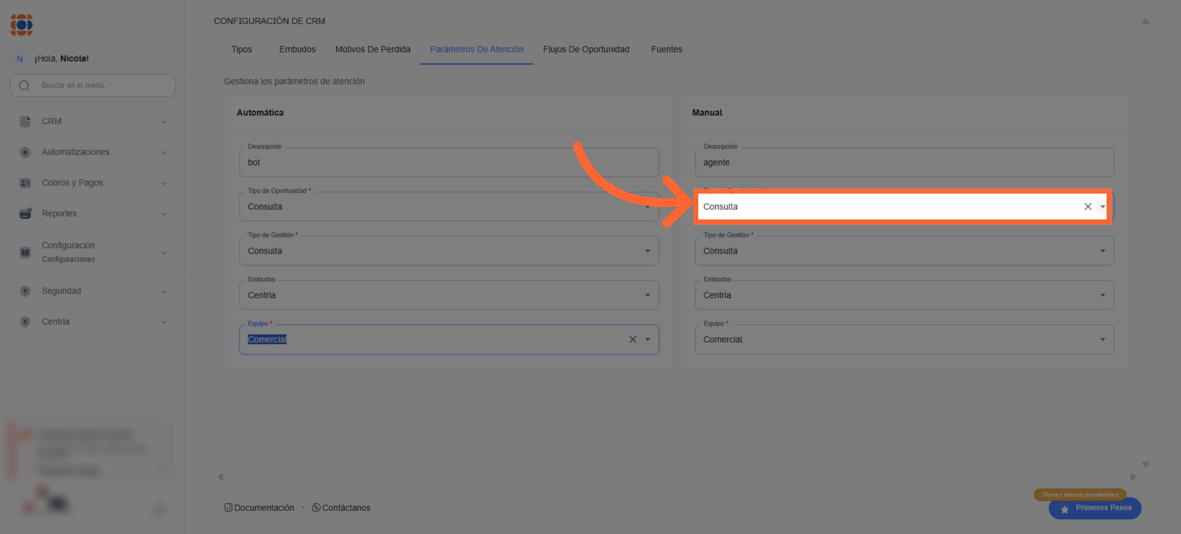Switch to Flujos De Oportunidad tab

586,49
